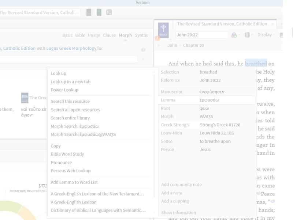This screenshot has height=220, width=293.
Task: Open help for Morph search
Action: tap(143, 50)
